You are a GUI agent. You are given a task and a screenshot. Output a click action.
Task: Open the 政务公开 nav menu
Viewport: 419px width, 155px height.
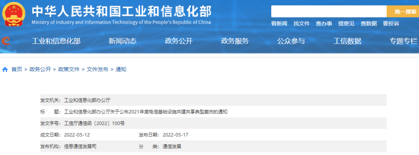(179, 41)
